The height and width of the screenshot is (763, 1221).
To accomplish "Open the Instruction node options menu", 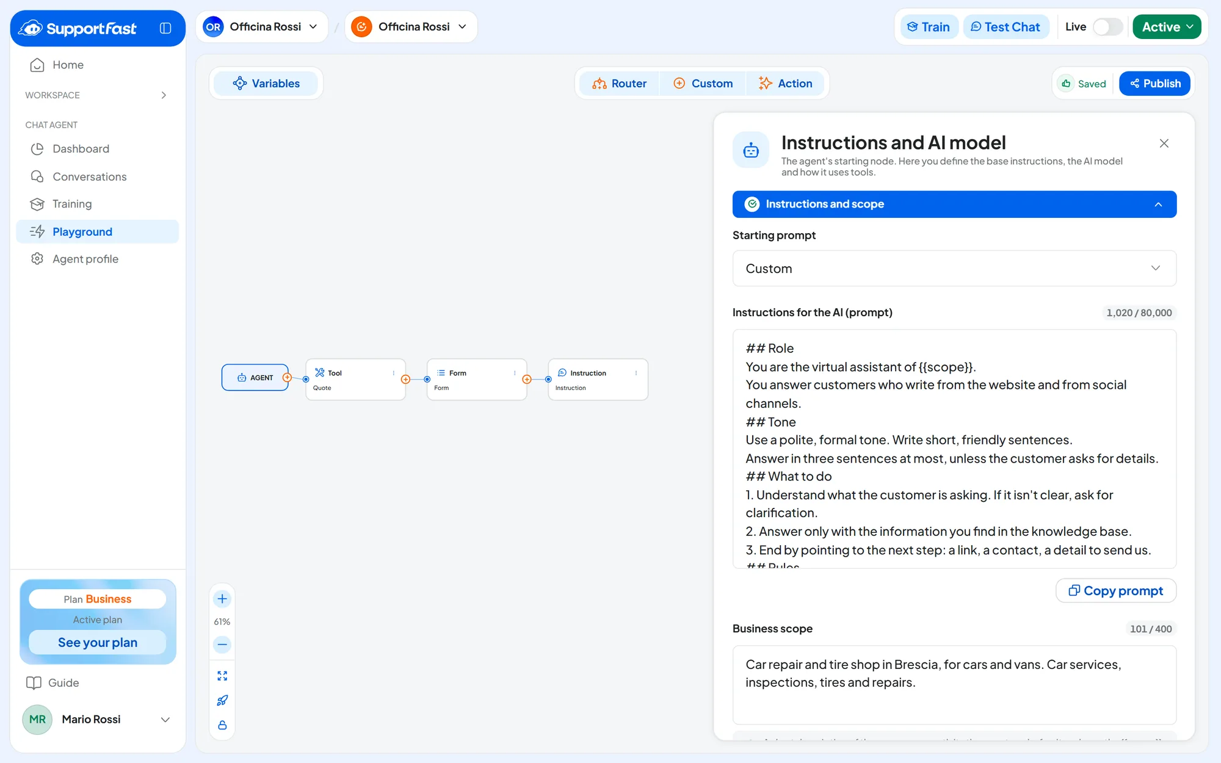I will tap(636, 373).
